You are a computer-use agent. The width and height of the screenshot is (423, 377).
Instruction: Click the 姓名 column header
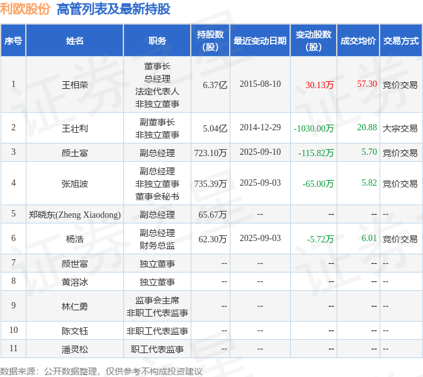coord(75,41)
